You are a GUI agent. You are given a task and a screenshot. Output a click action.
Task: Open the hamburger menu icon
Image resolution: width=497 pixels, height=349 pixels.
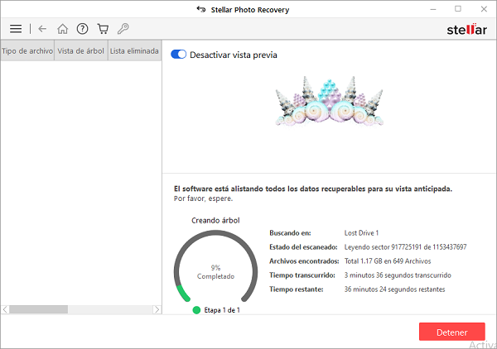16,29
